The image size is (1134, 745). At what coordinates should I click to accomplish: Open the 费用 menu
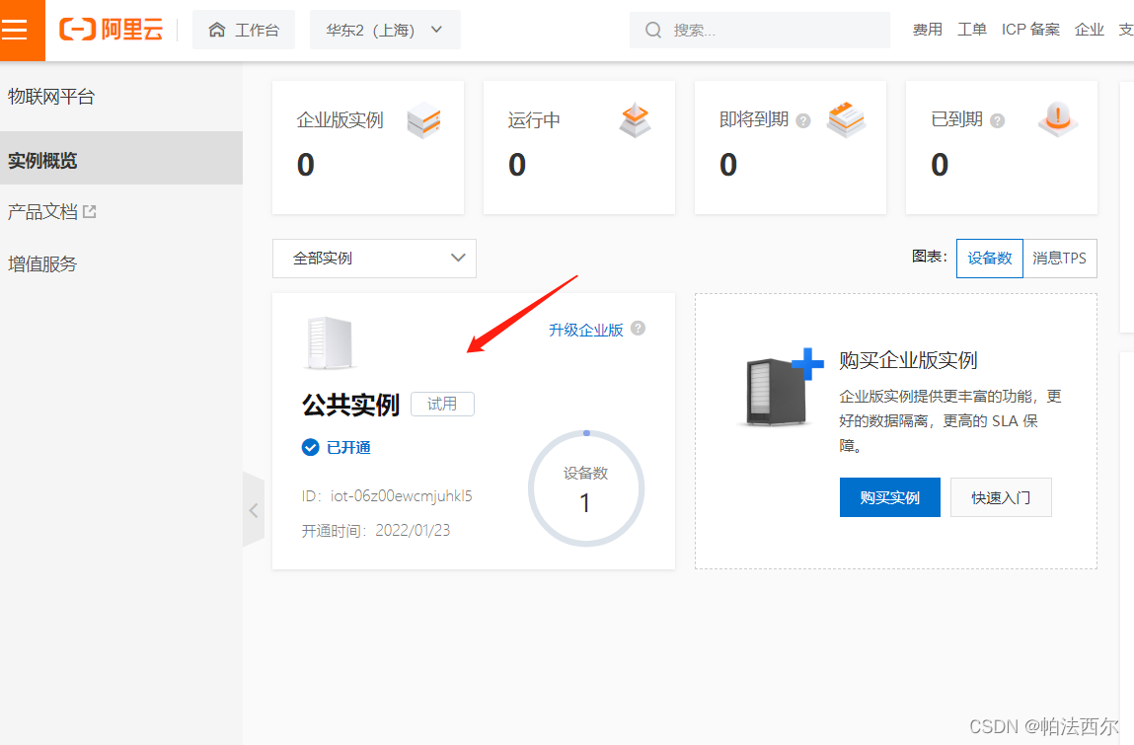(x=927, y=30)
